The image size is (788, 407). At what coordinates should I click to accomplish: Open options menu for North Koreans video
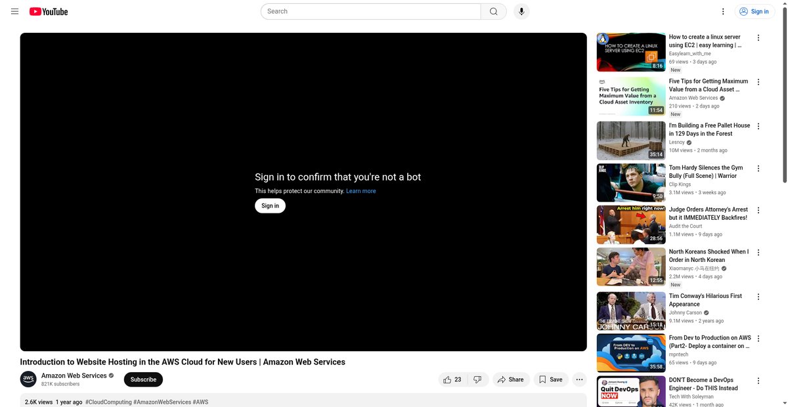pos(758,253)
